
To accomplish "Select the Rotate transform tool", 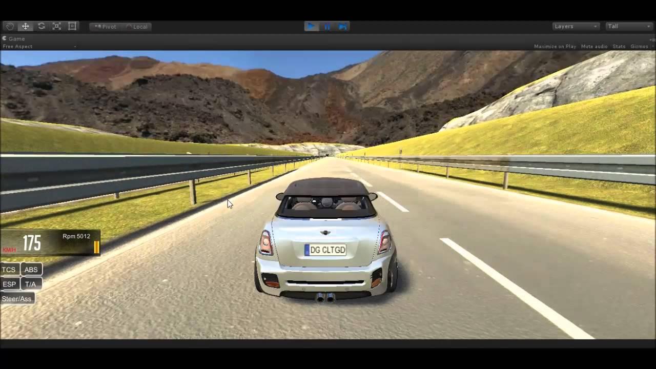I will click(41, 26).
